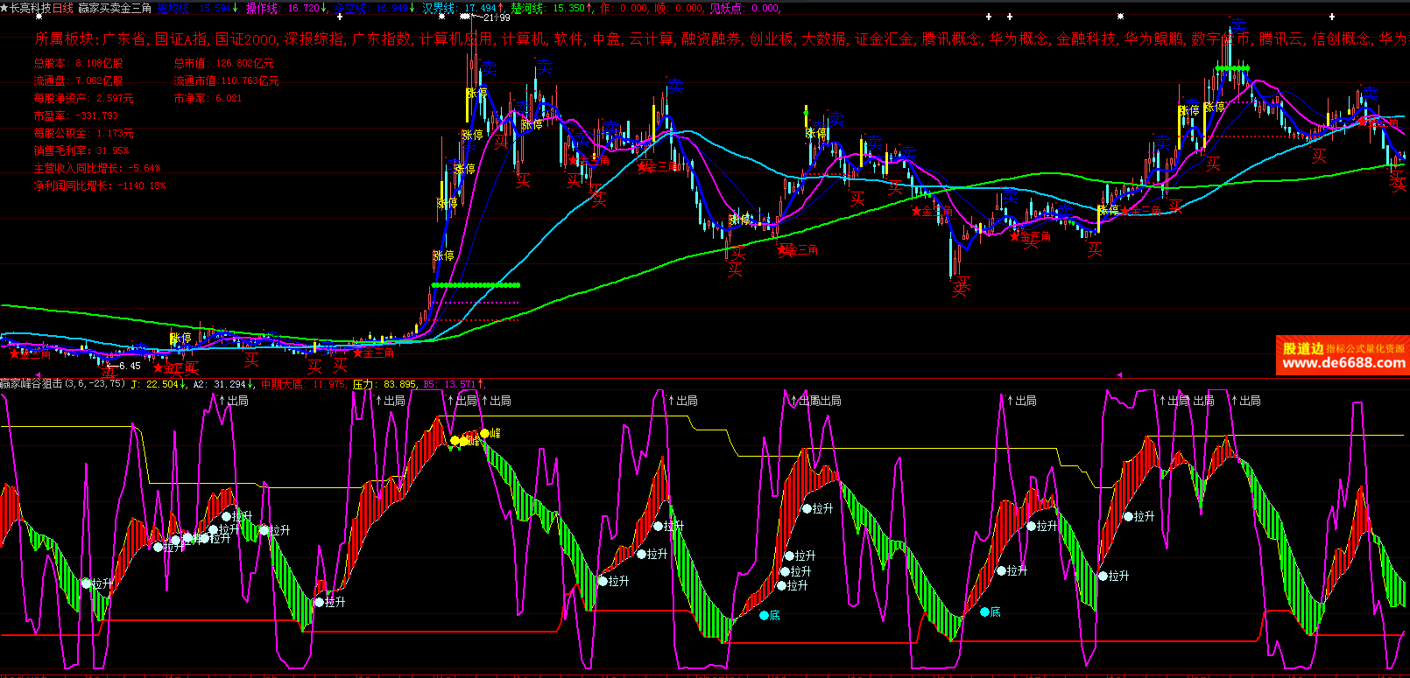1410x678 pixels.
Task: Open the 赢家峰谷狙击 indicator parameter label
Action: tap(63, 384)
